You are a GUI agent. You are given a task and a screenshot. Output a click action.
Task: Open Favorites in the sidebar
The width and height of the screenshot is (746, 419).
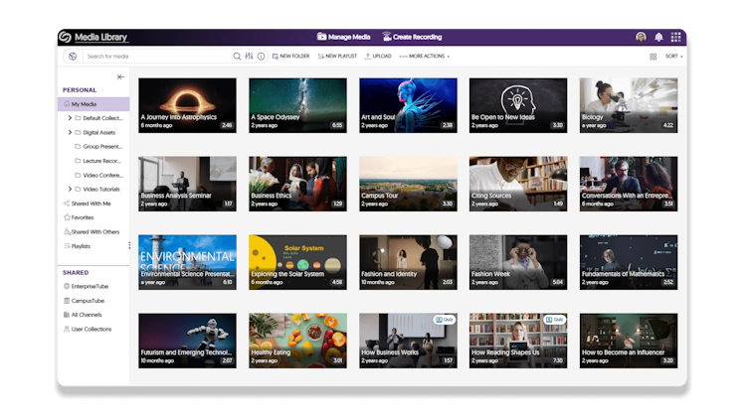coord(79,217)
